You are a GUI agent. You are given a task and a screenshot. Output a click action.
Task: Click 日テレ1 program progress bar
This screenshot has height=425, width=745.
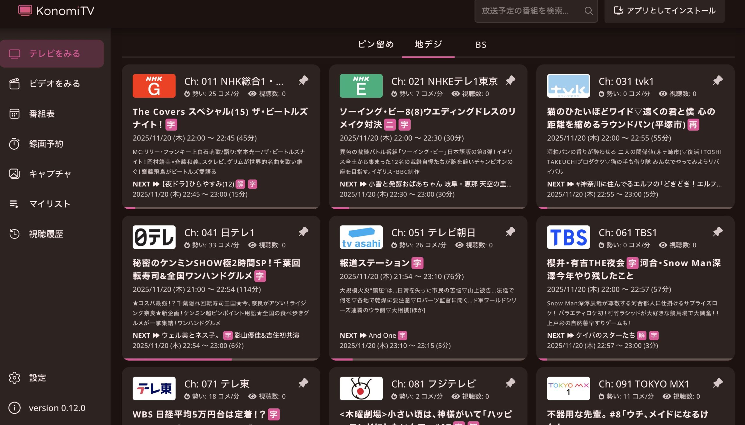pyautogui.click(x=221, y=359)
